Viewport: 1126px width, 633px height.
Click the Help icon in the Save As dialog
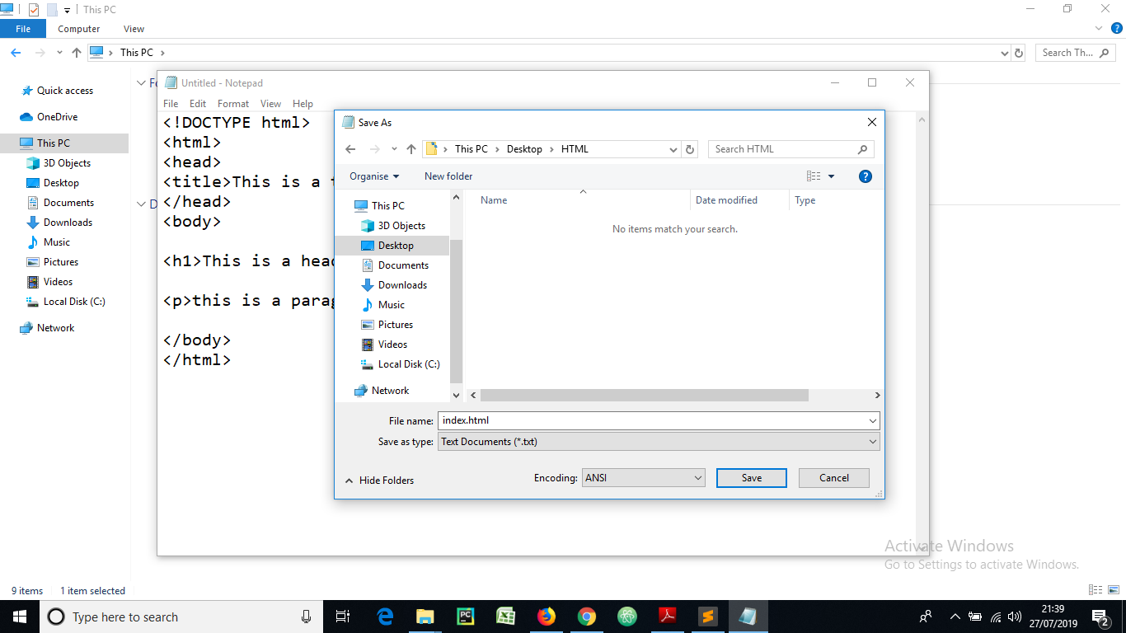coord(865,176)
